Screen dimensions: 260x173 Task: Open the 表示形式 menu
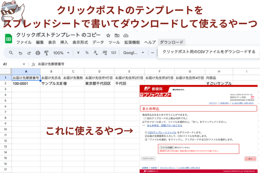(80, 42)
